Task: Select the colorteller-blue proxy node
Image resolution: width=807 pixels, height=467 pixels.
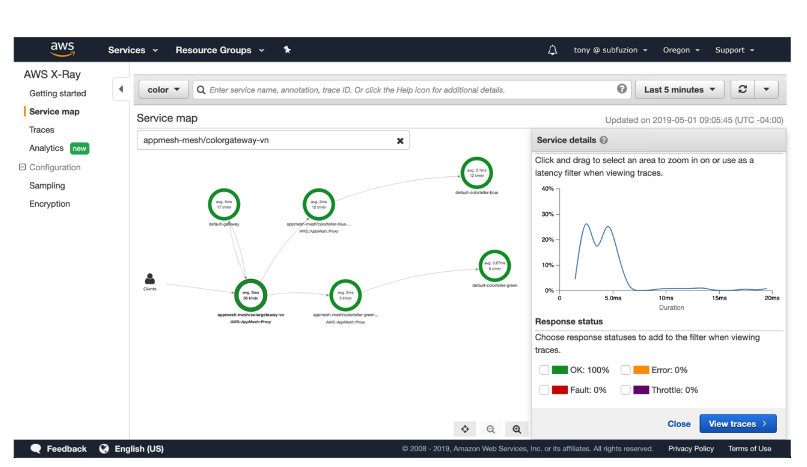Action: [319, 204]
